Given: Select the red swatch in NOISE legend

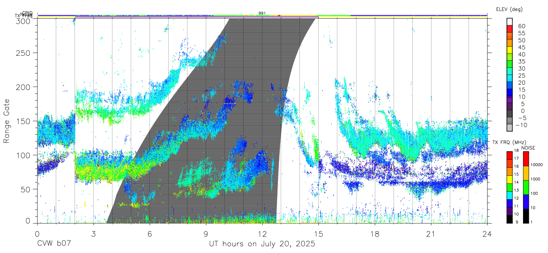Looking at the screenshot, I should (x=525, y=158).
